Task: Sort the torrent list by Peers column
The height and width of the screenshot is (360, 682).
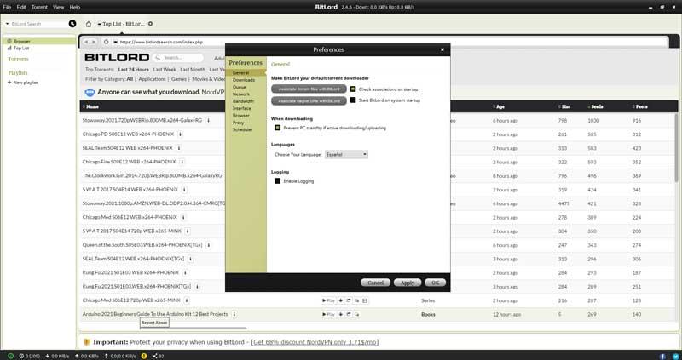Action: tap(639, 107)
